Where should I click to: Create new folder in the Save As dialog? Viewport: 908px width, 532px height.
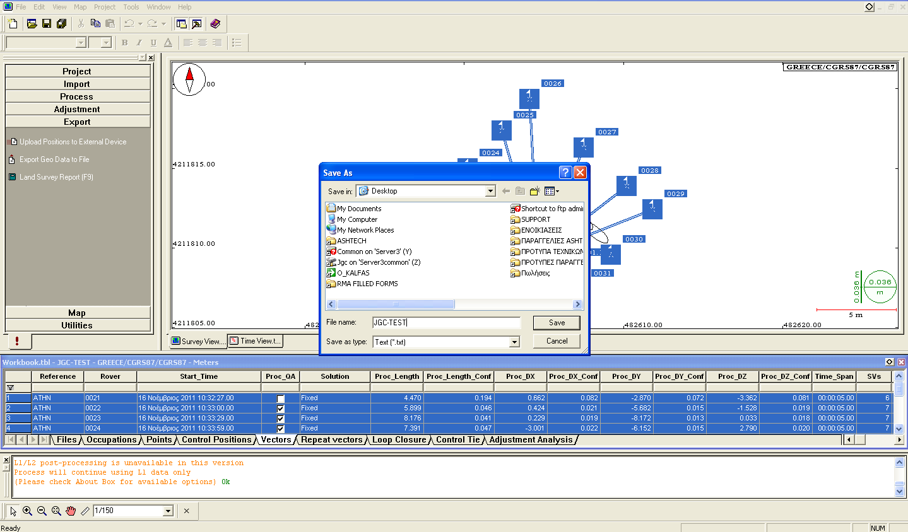pos(535,191)
